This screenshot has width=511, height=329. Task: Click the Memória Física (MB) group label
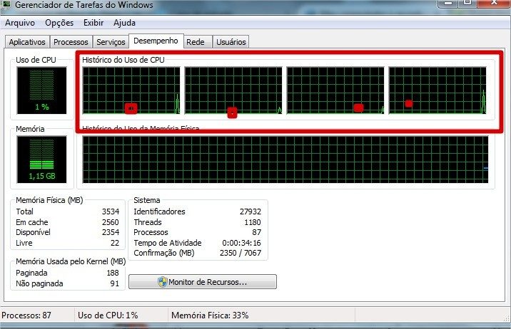tap(49, 200)
